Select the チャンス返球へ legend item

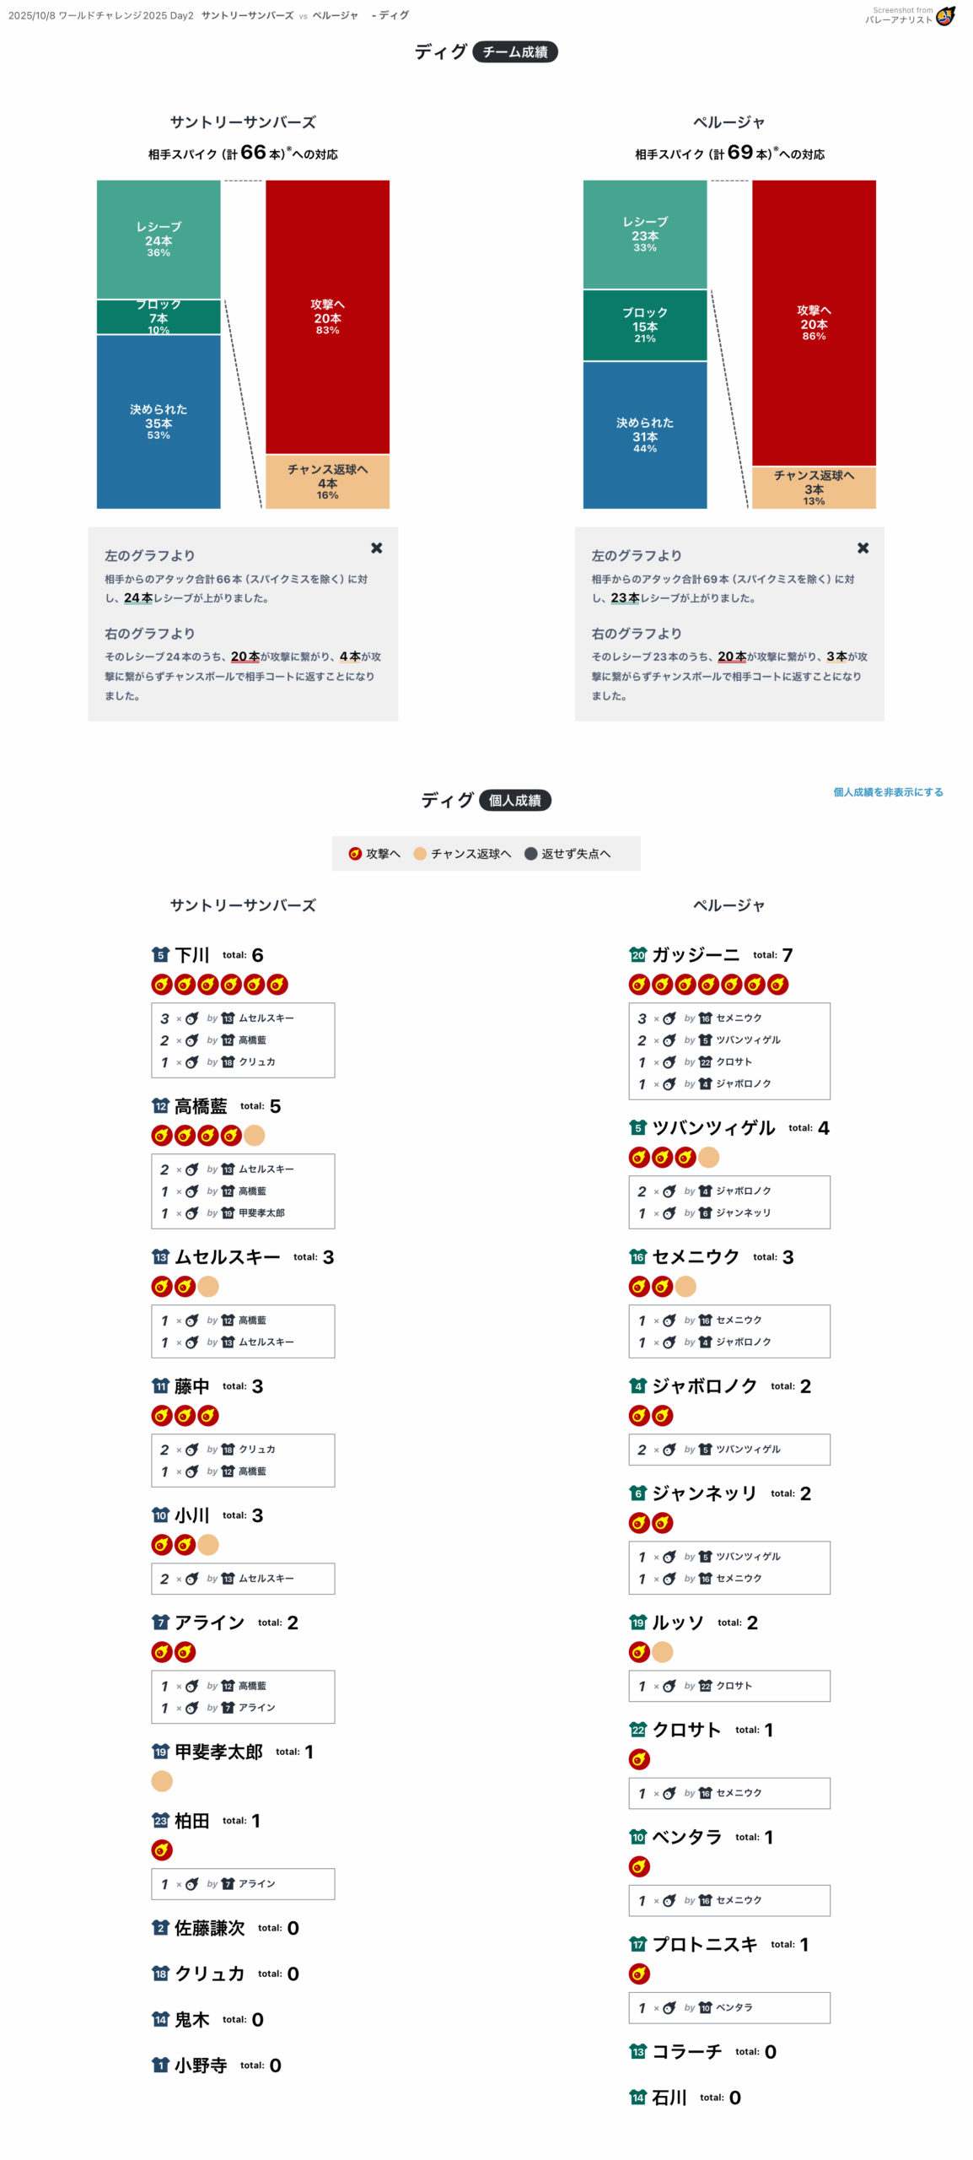click(462, 853)
